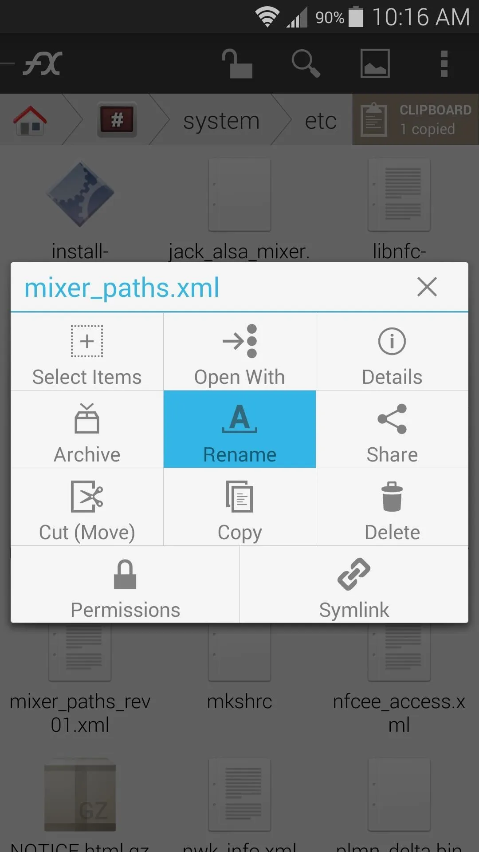Open the three-dot overflow menu

point(444,63)
